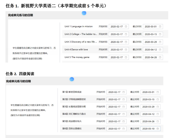Click blue circle above the 四级阅读 table
The width and height of the screenshot is (182, 138).
tap(72, 79)
